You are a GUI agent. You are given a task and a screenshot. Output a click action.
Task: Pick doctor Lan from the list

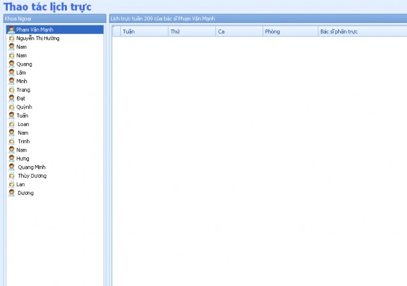click(20, 184)
